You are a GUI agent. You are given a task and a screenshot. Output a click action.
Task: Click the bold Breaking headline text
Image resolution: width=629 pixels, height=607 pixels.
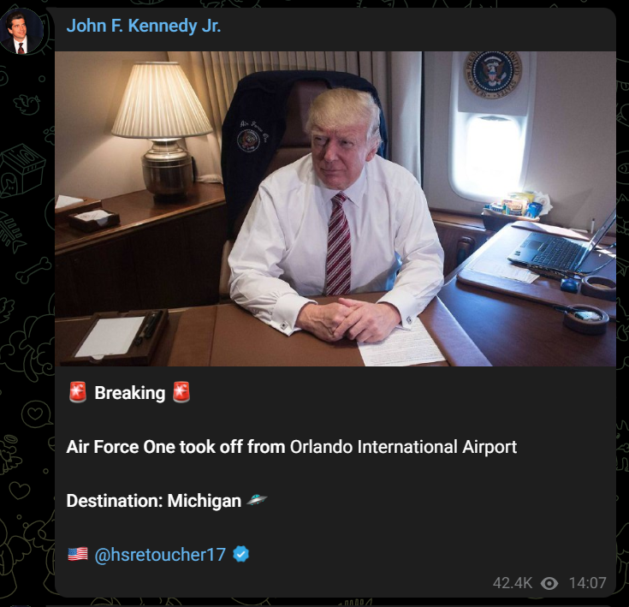(x=129, y=393)
